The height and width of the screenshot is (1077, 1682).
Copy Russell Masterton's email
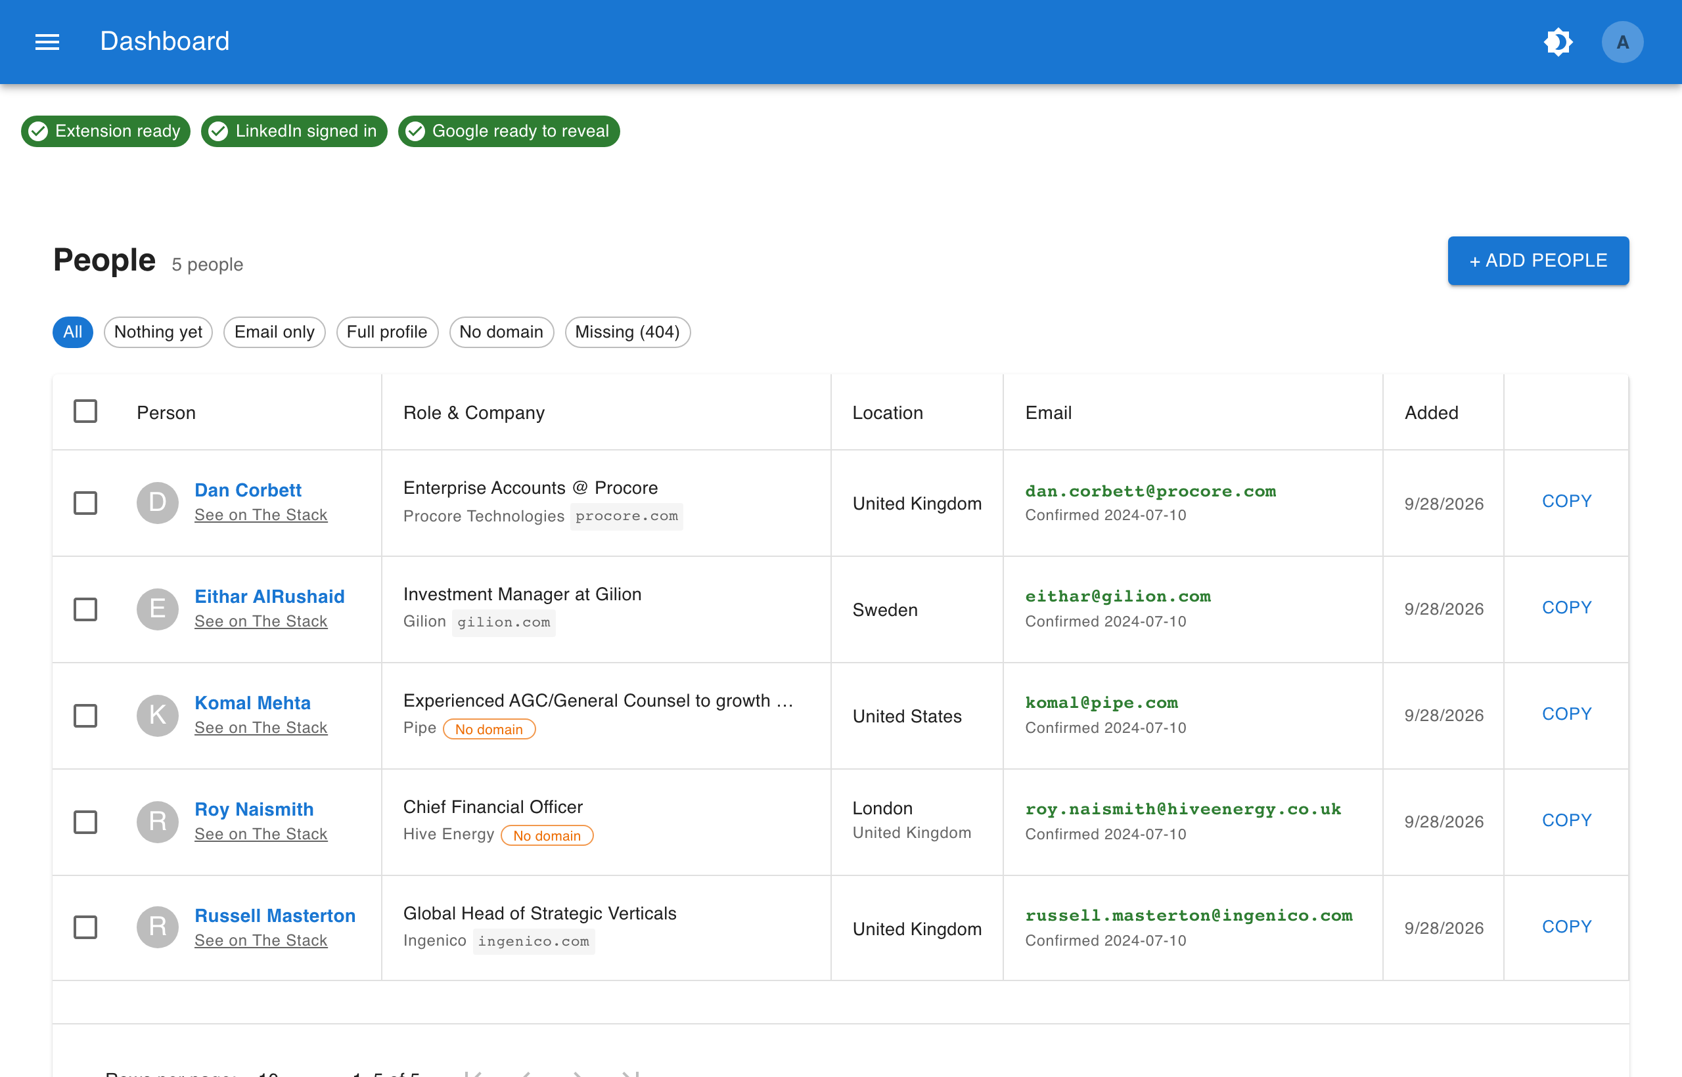(1566, 926)
